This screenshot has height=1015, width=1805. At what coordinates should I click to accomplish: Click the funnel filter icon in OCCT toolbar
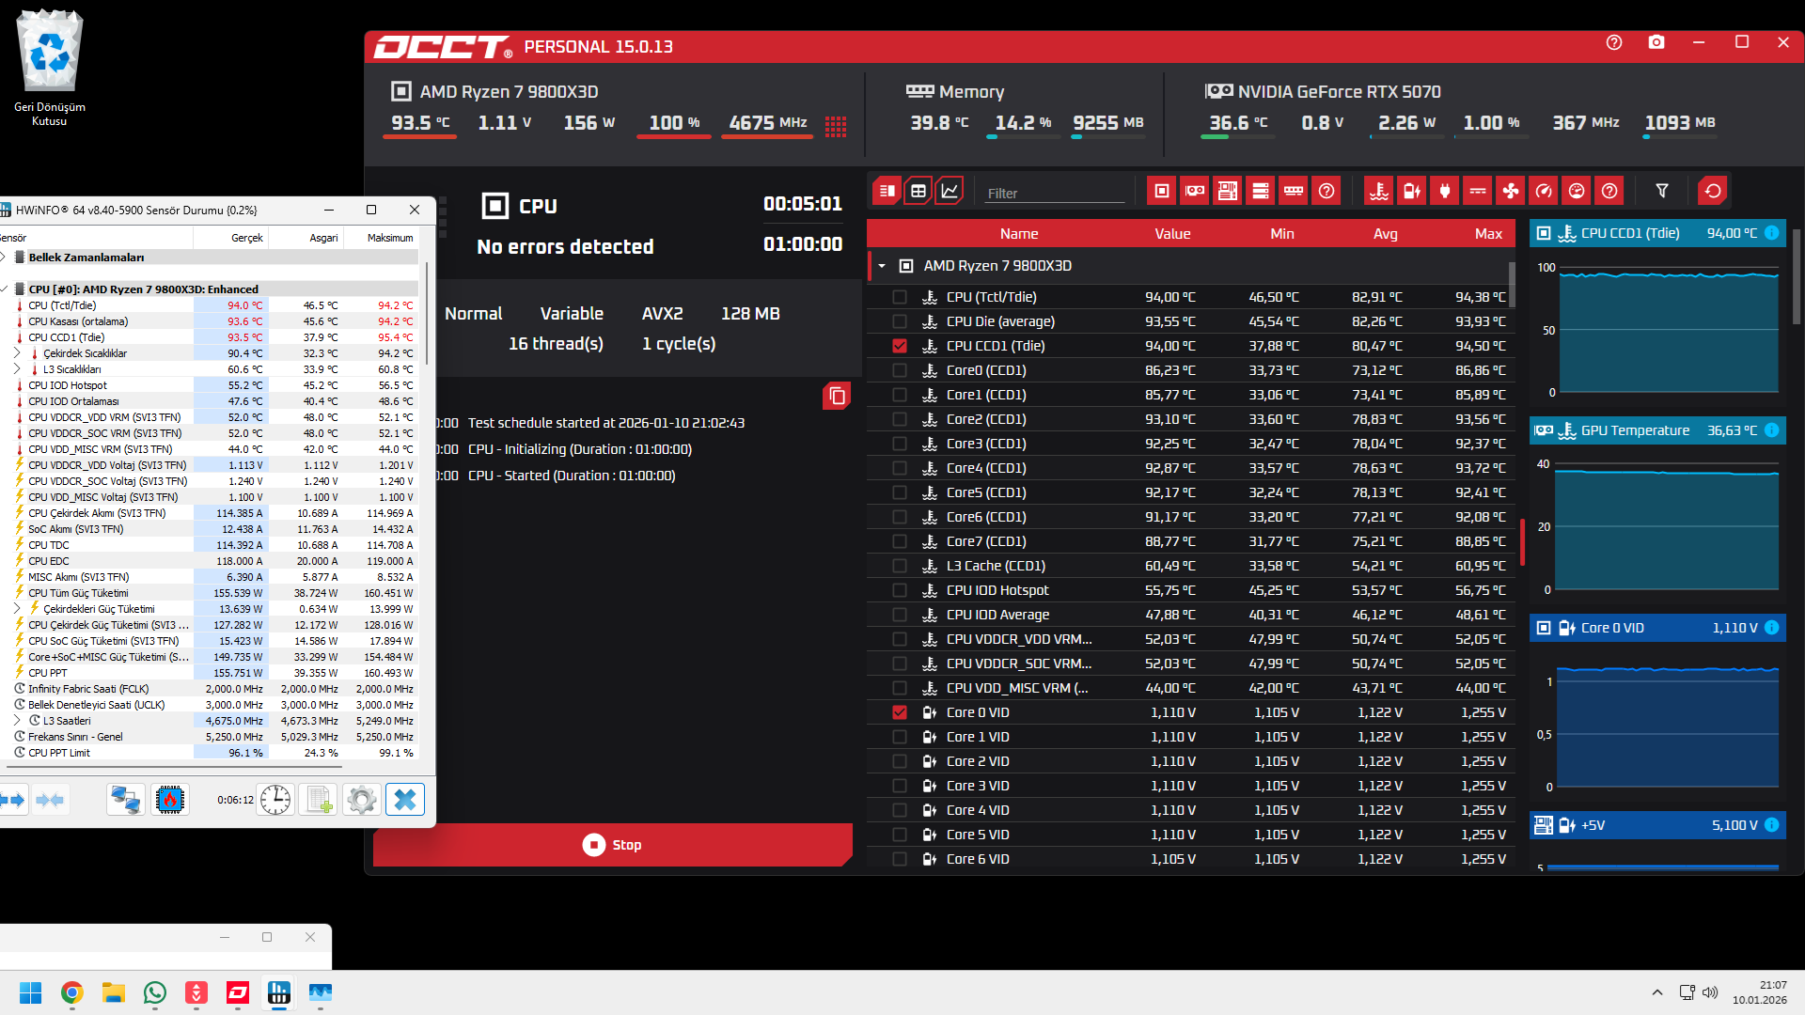click(1662, 191)
